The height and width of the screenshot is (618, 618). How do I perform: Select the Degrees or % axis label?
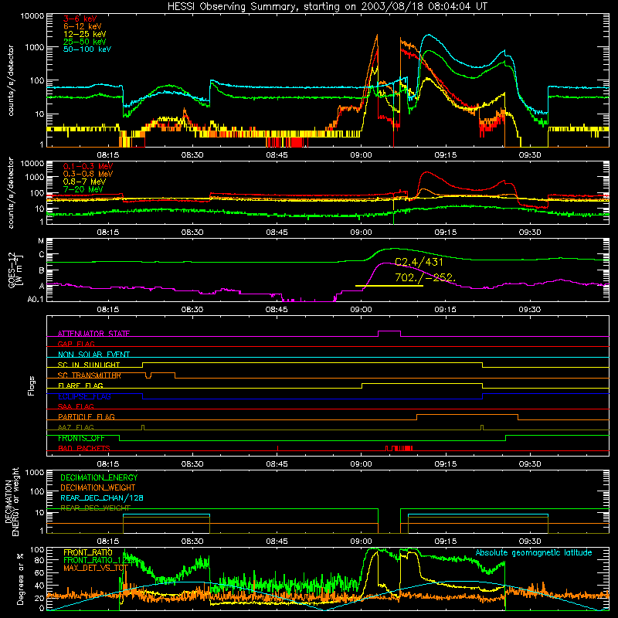pos(20,579)
